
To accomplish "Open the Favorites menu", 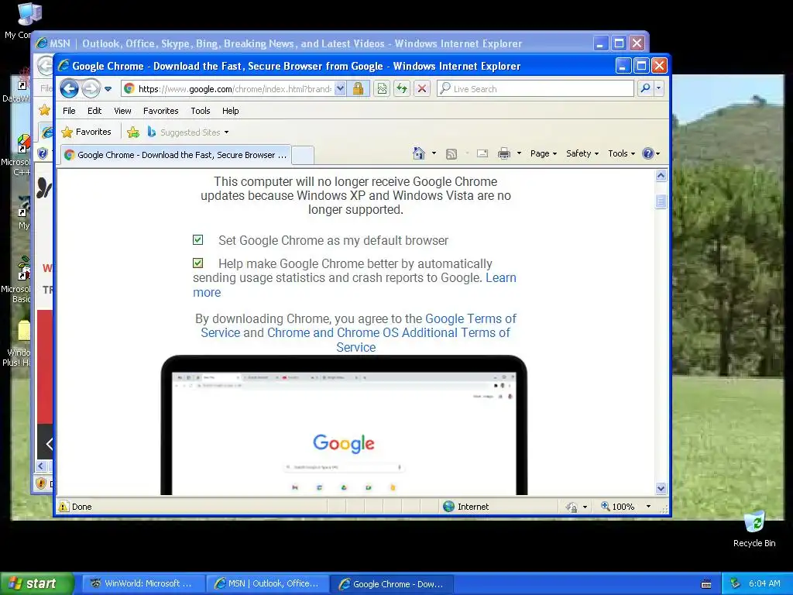I will (x=161, y=111).
